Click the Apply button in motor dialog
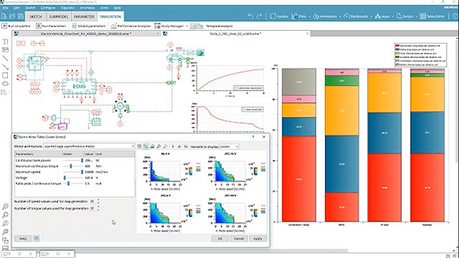459x258 pixels. tap(258, 238)
